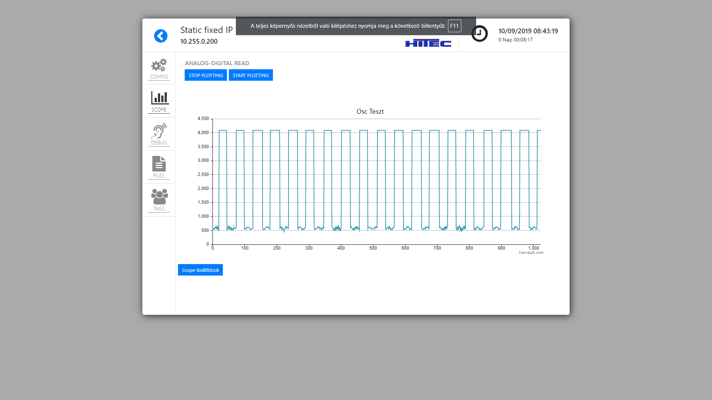Click the Static fixed IP title
The width and height of the screenshot is (712, 400).
[x=207, y=30]
